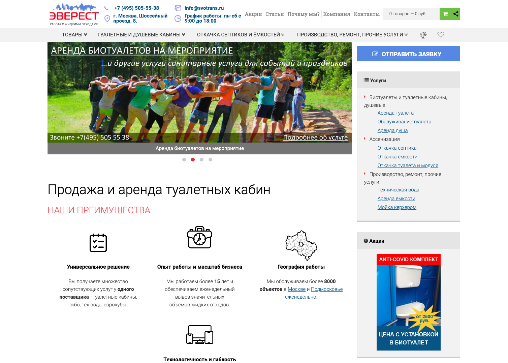Viewport: 508px width, 363px height.
Task: Click the ОТПРАВИТЬ ЗАЯВКУ button
Action: (408, 54)
